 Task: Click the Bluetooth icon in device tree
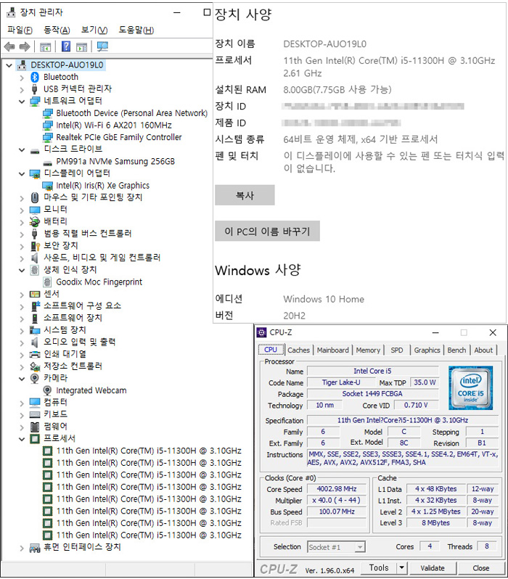(35, 77)
